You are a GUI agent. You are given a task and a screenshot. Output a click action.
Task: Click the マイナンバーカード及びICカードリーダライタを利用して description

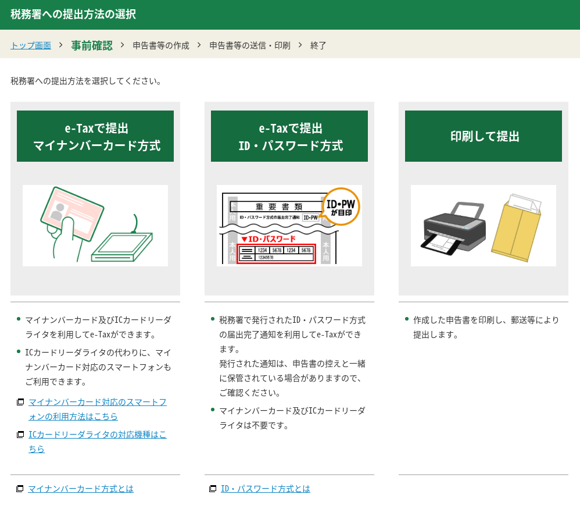(x=98, y=328)
